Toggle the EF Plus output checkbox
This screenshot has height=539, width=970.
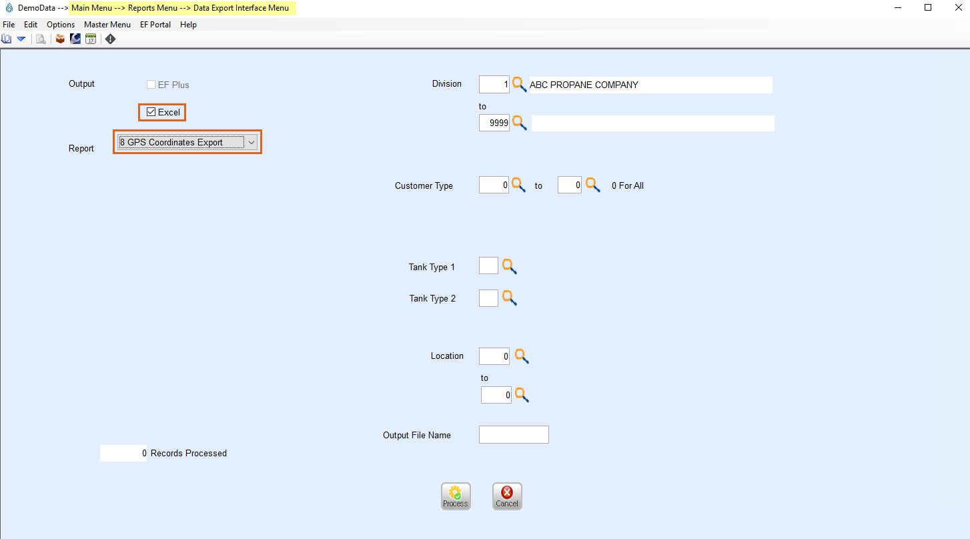(151, 85)
